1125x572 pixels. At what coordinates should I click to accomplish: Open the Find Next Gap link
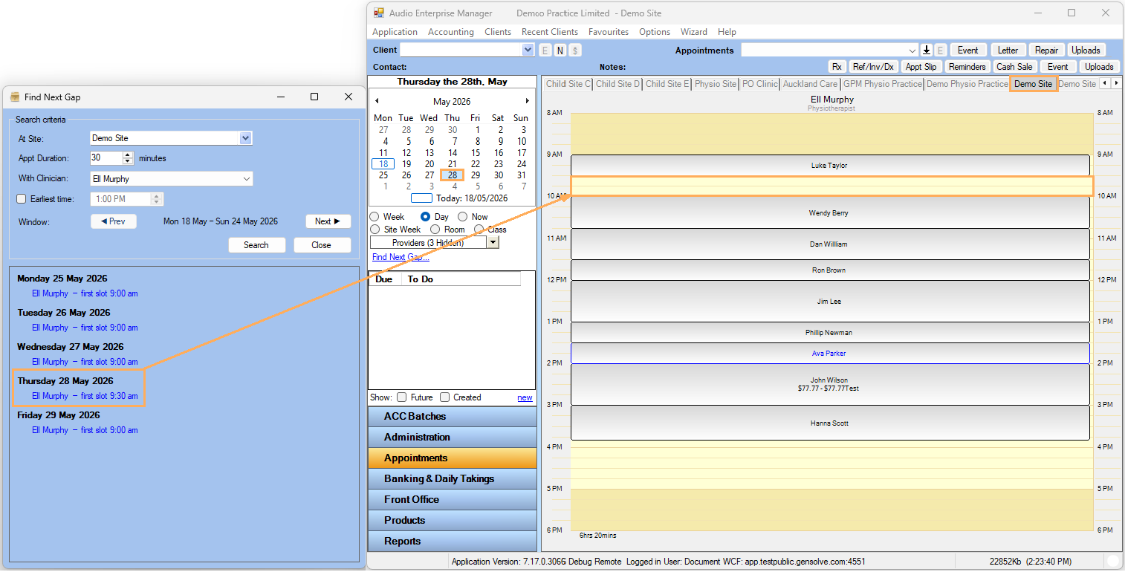click(x=401, y=257)
